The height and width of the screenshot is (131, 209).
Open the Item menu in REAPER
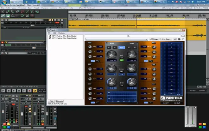click(x=30, y=8)
